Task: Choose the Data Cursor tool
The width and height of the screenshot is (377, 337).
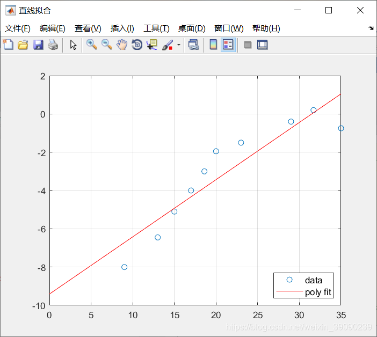Action: (x=152, y=45)
